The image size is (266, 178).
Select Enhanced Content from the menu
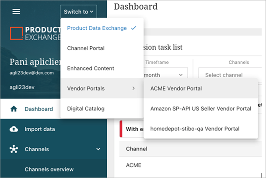(x=91, y=68)
